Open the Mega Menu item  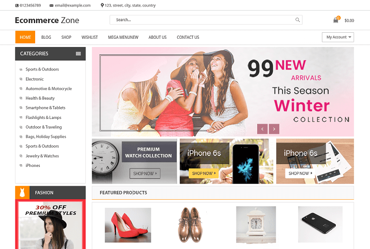[x=123, y=37]
